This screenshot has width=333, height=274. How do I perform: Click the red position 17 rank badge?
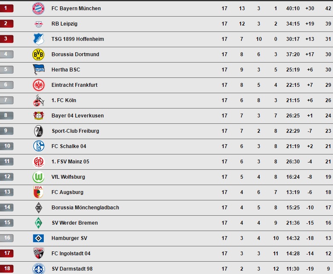(x=6, y=254)
